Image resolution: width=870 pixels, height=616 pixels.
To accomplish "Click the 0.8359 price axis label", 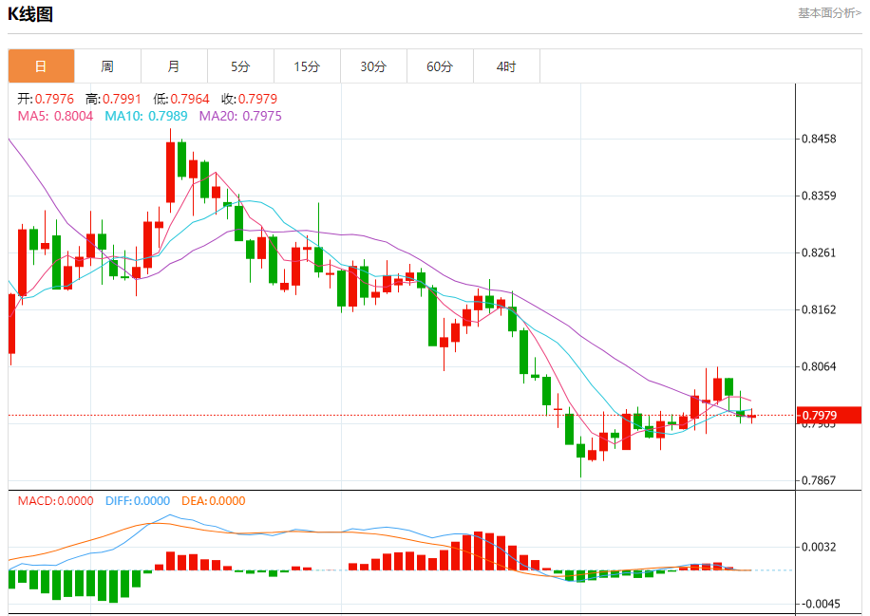I will coord(819,196).
